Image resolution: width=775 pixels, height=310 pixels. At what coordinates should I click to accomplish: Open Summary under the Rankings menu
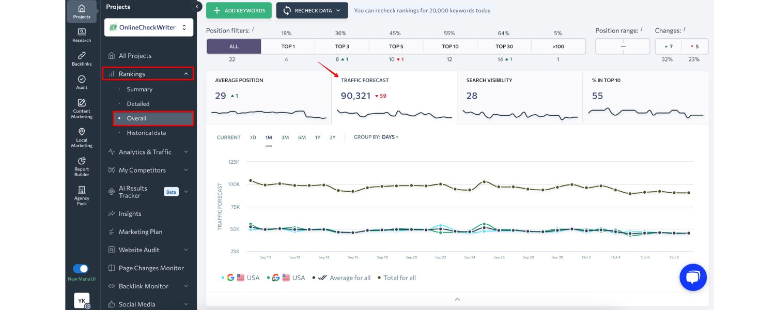coord(139,89)
